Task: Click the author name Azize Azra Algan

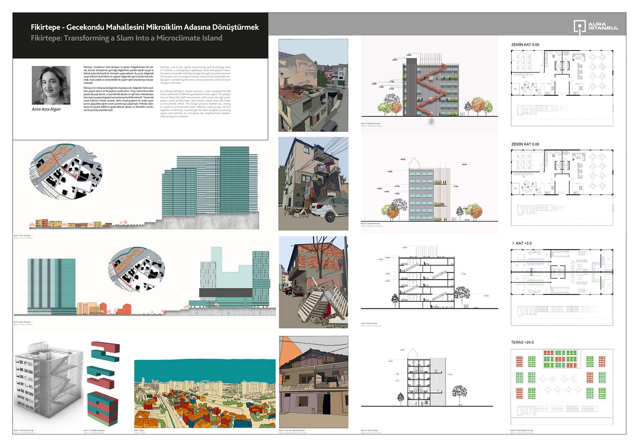Action: (x=46, y=109)
